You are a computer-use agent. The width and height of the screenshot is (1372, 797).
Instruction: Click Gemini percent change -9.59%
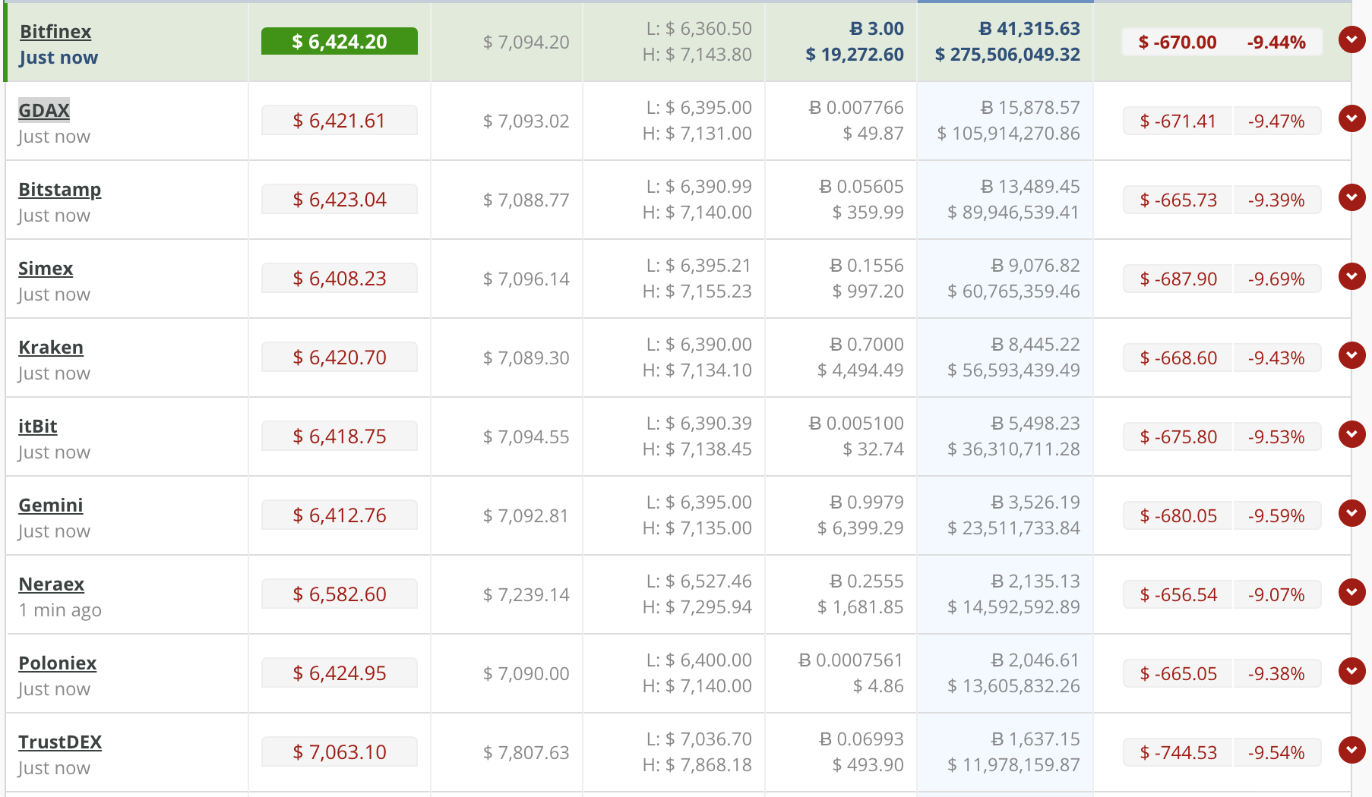pos(1276,516)
